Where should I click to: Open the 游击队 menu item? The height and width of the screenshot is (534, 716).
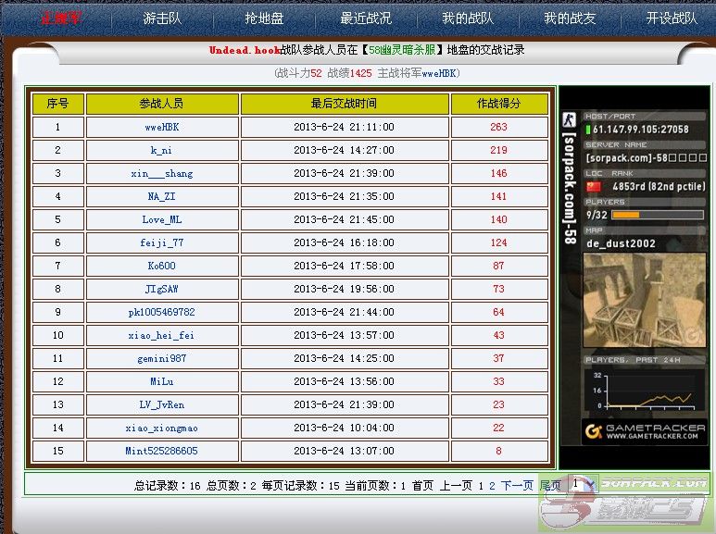pyautogui.click(x=162, y=19)
